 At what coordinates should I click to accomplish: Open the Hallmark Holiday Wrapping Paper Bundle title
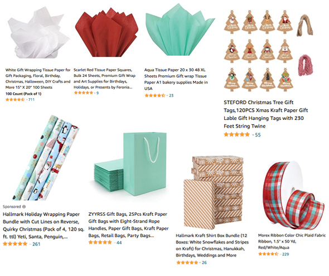(x=43, y=225)
